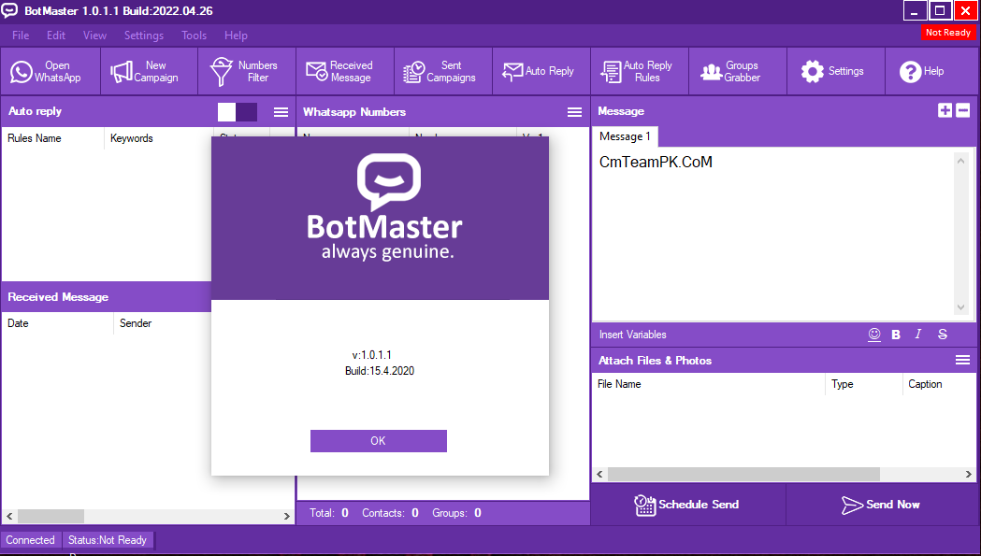This screenshot has width=981, height=556.
Task: Open Auto Reply Rules
Action: 640,71
